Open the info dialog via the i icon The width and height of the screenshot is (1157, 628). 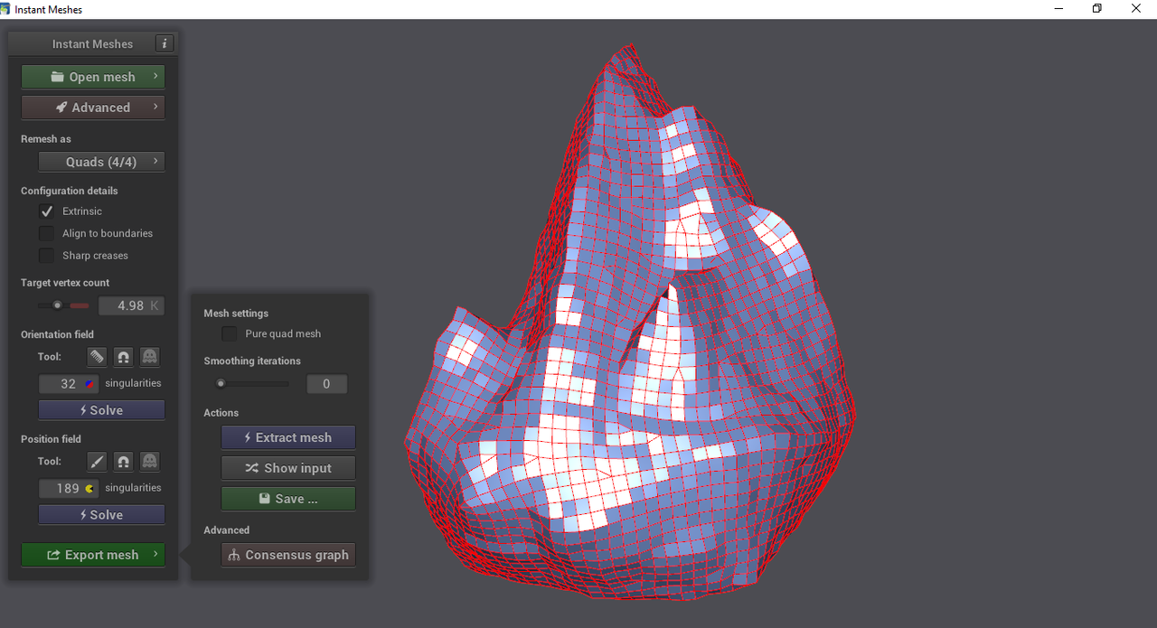coord(165,42)
